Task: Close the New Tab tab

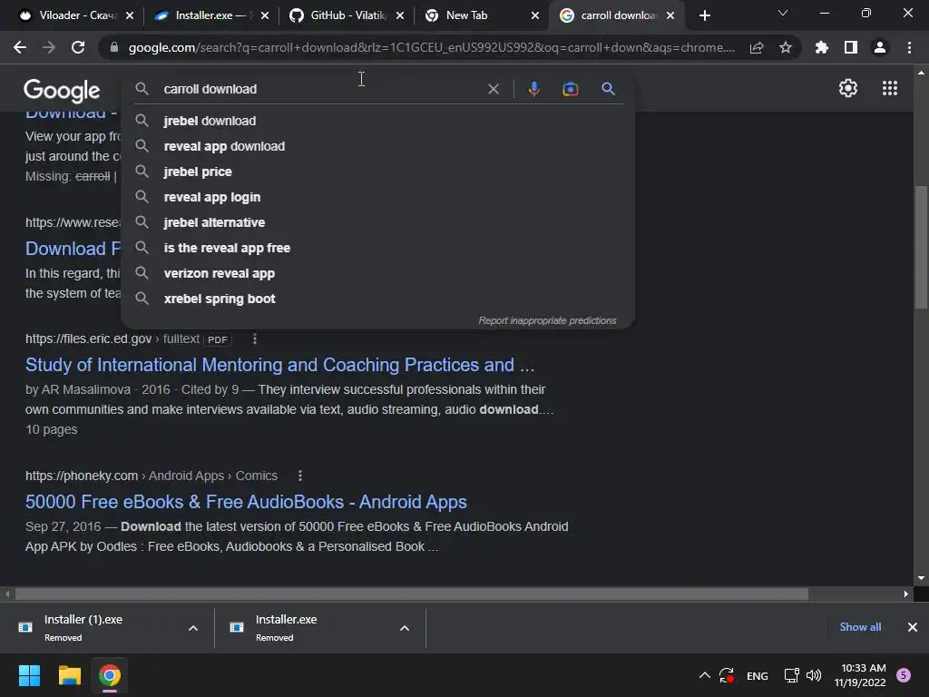Action: coord(535,15)
